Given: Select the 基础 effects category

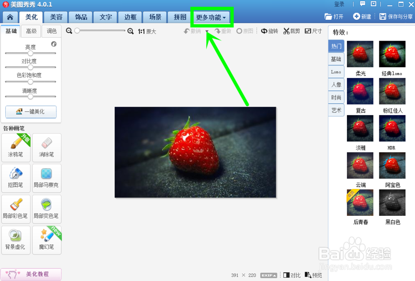Looking at the screenshot, I should (336, 59).
